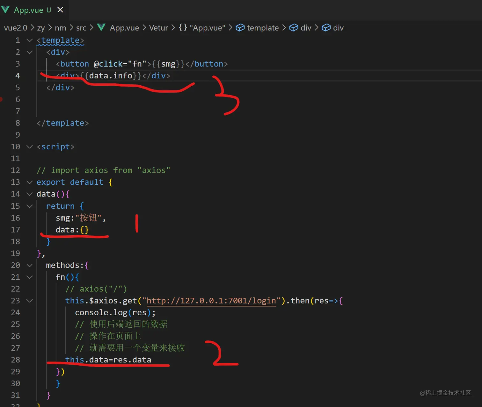This screenshot has height=407, width=482.
Task: Click the 'console.log(res);' statement
Action: [x=115, y=312]
